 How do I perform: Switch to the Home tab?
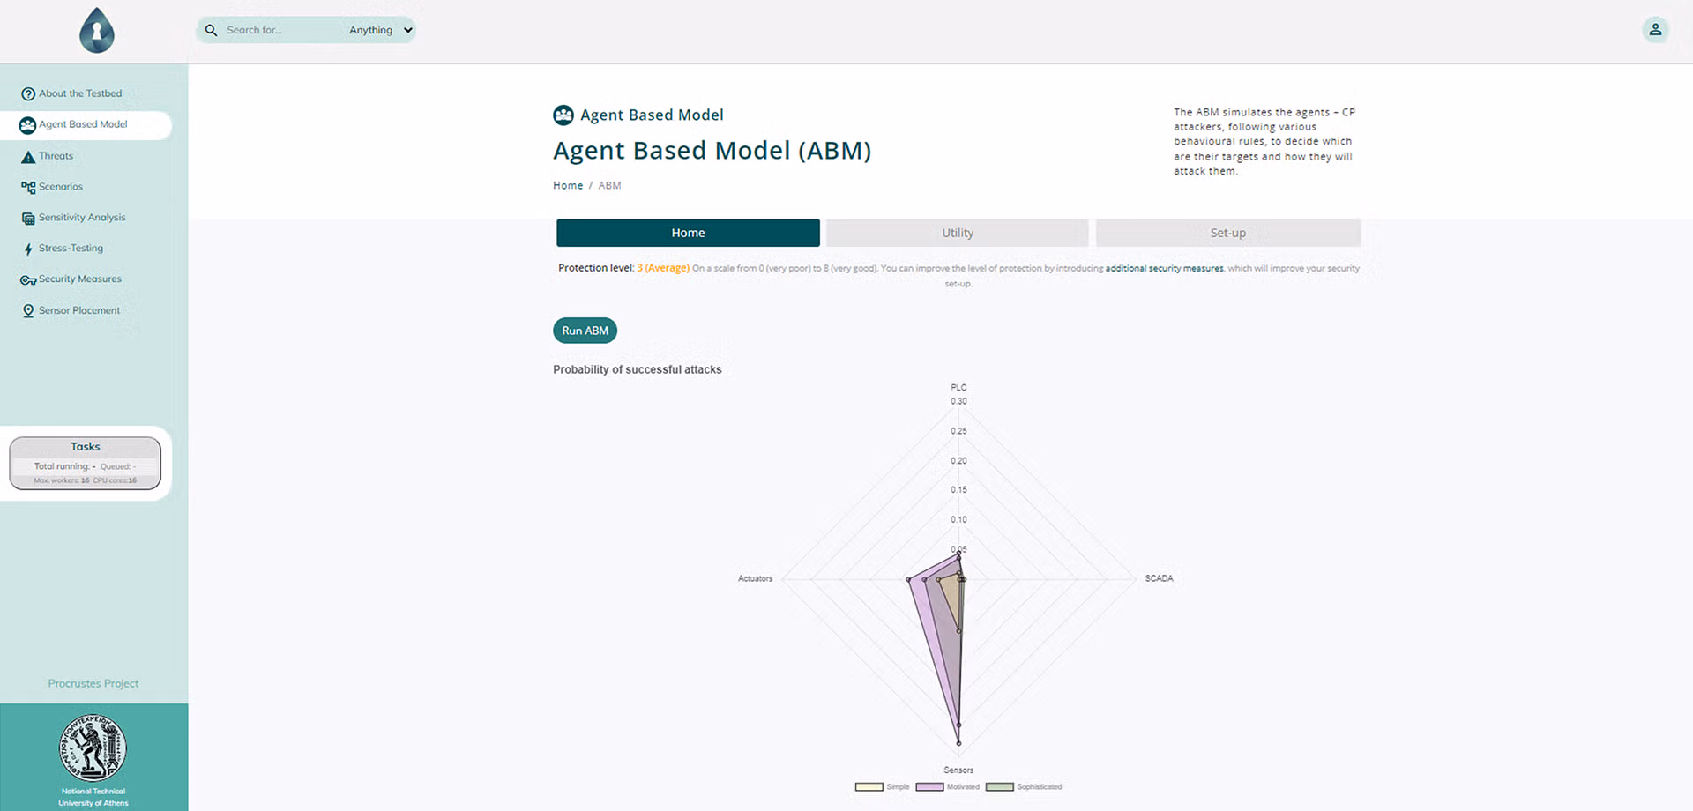click(688, 233)
